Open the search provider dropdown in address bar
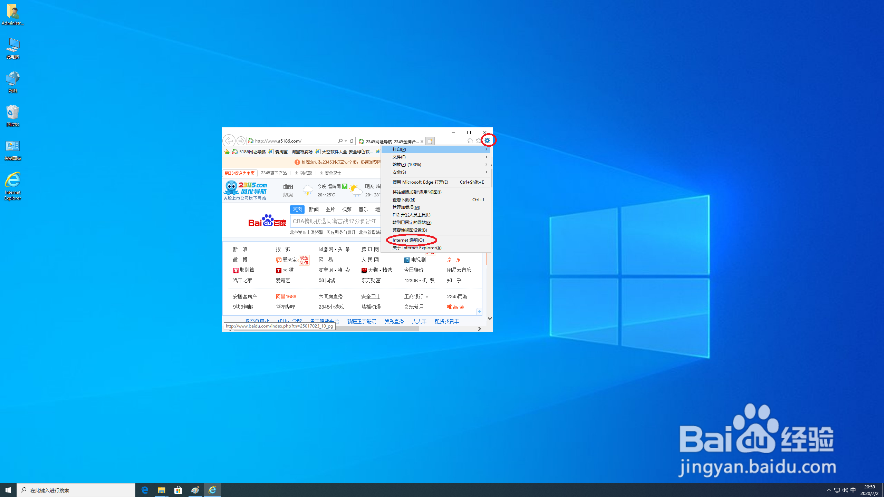Viewport: 884px width, 497px height. tap(345, 141)
